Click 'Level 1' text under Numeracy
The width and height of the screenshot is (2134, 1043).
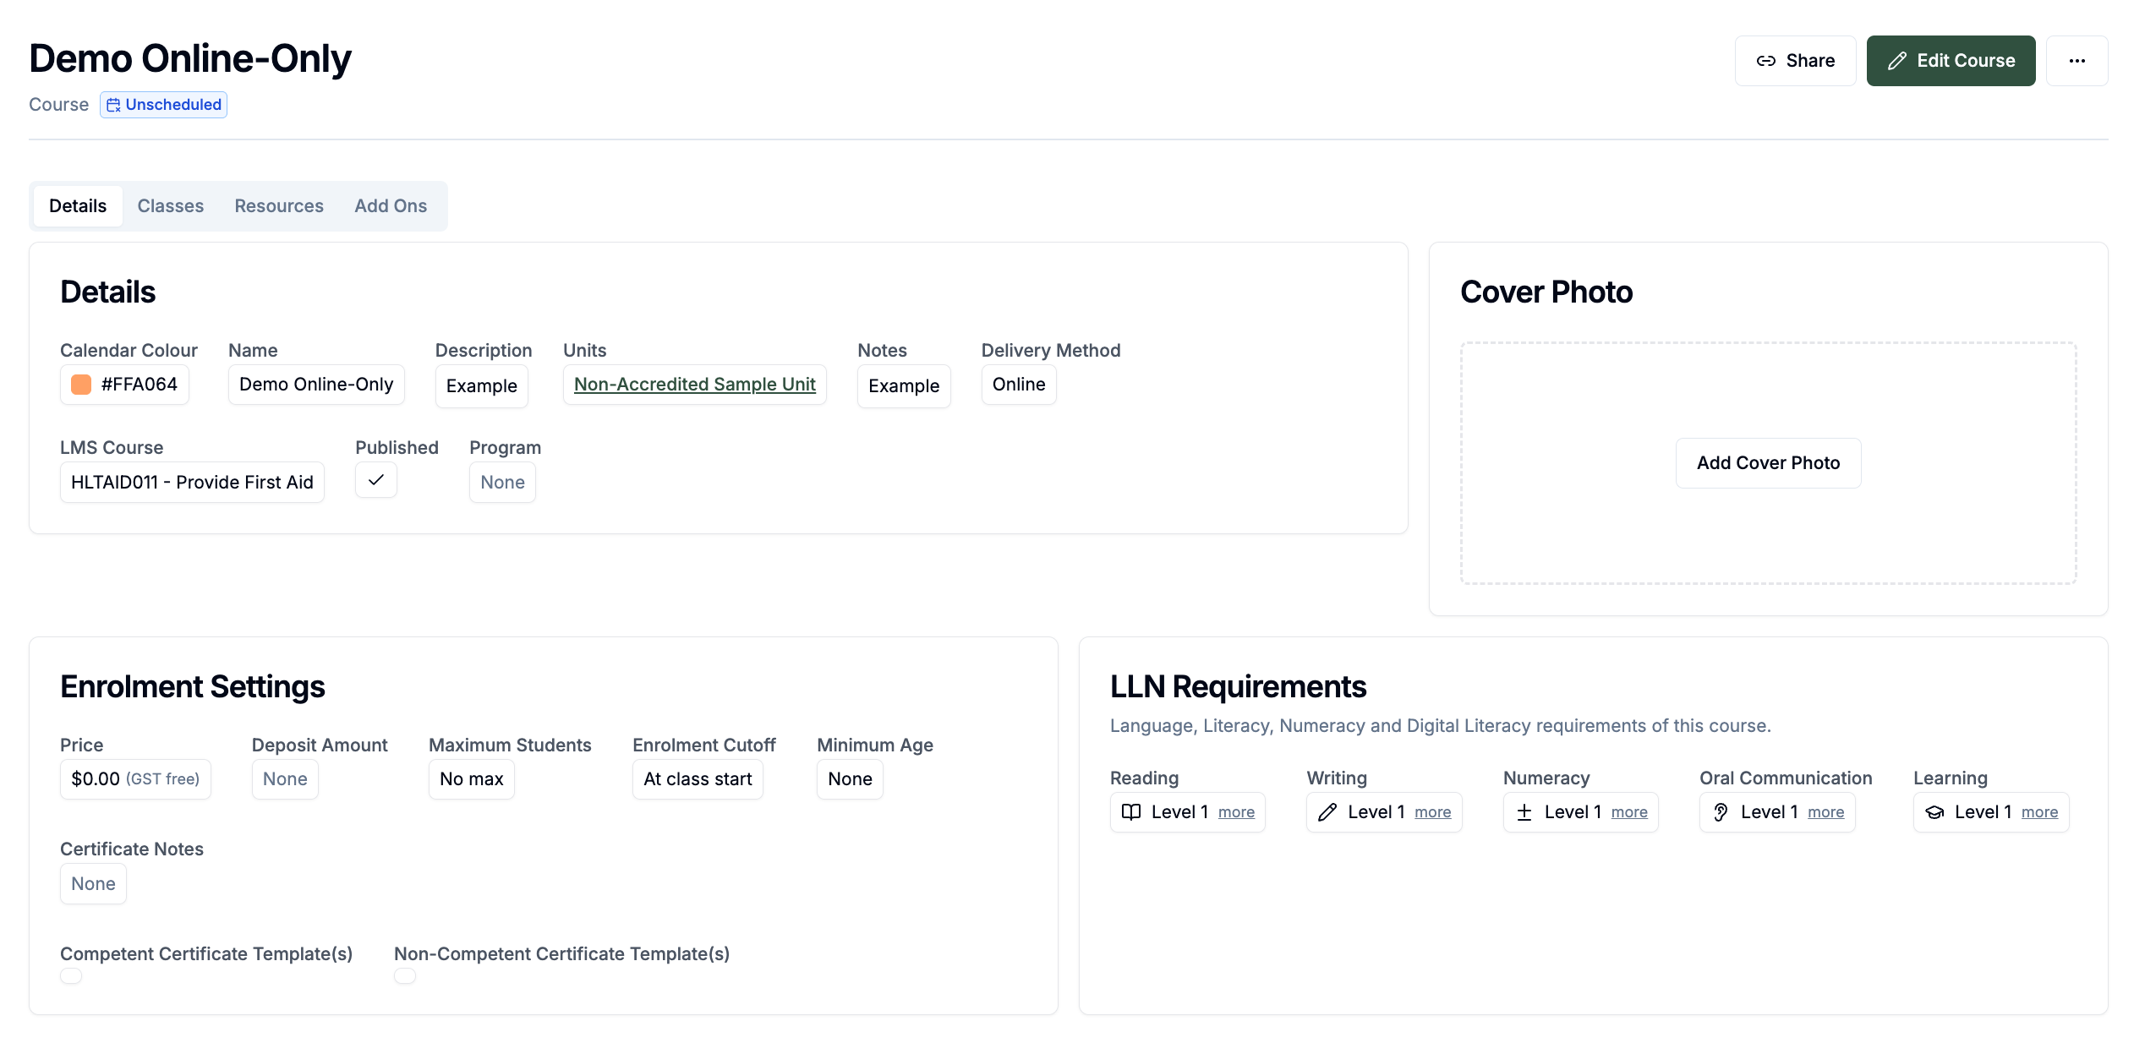[1573, 812]
